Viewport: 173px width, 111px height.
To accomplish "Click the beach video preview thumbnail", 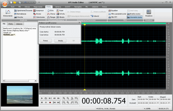I will coord(20,95).
